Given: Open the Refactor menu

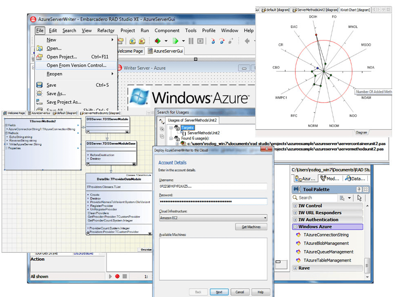Looking at the screenshot, I should (x=106, y=31).
